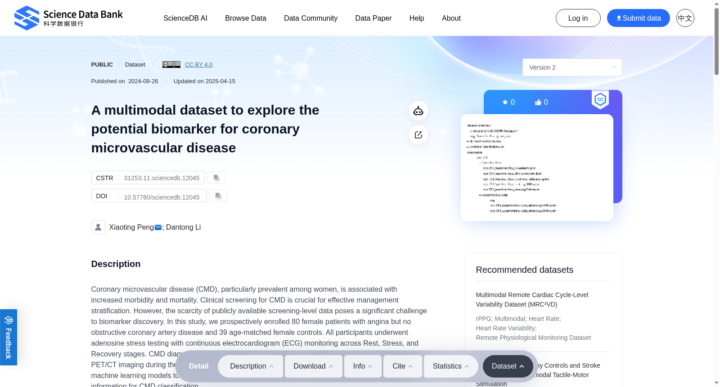Open the Feedback side tab

9,337
